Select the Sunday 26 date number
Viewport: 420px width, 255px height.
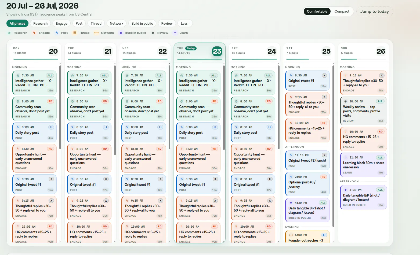pos(381,51)
